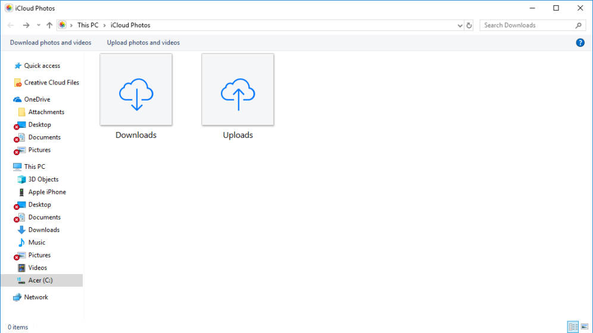Select Acer (C:) drive in sidebar

[40, 281]
